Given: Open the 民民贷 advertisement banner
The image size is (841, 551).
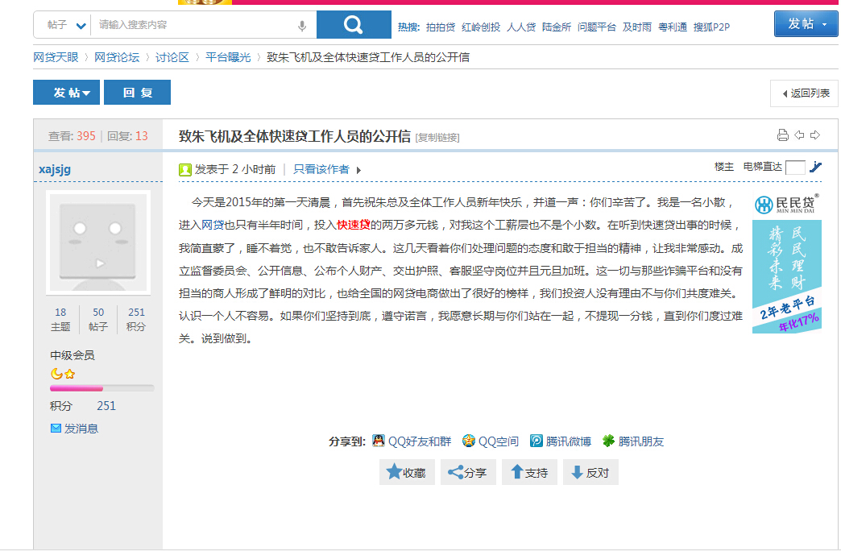Looking at the screenshot, I should (787, 263).
